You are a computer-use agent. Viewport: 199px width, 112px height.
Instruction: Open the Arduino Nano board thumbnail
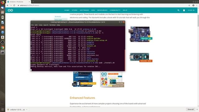[x=141, y=57]
